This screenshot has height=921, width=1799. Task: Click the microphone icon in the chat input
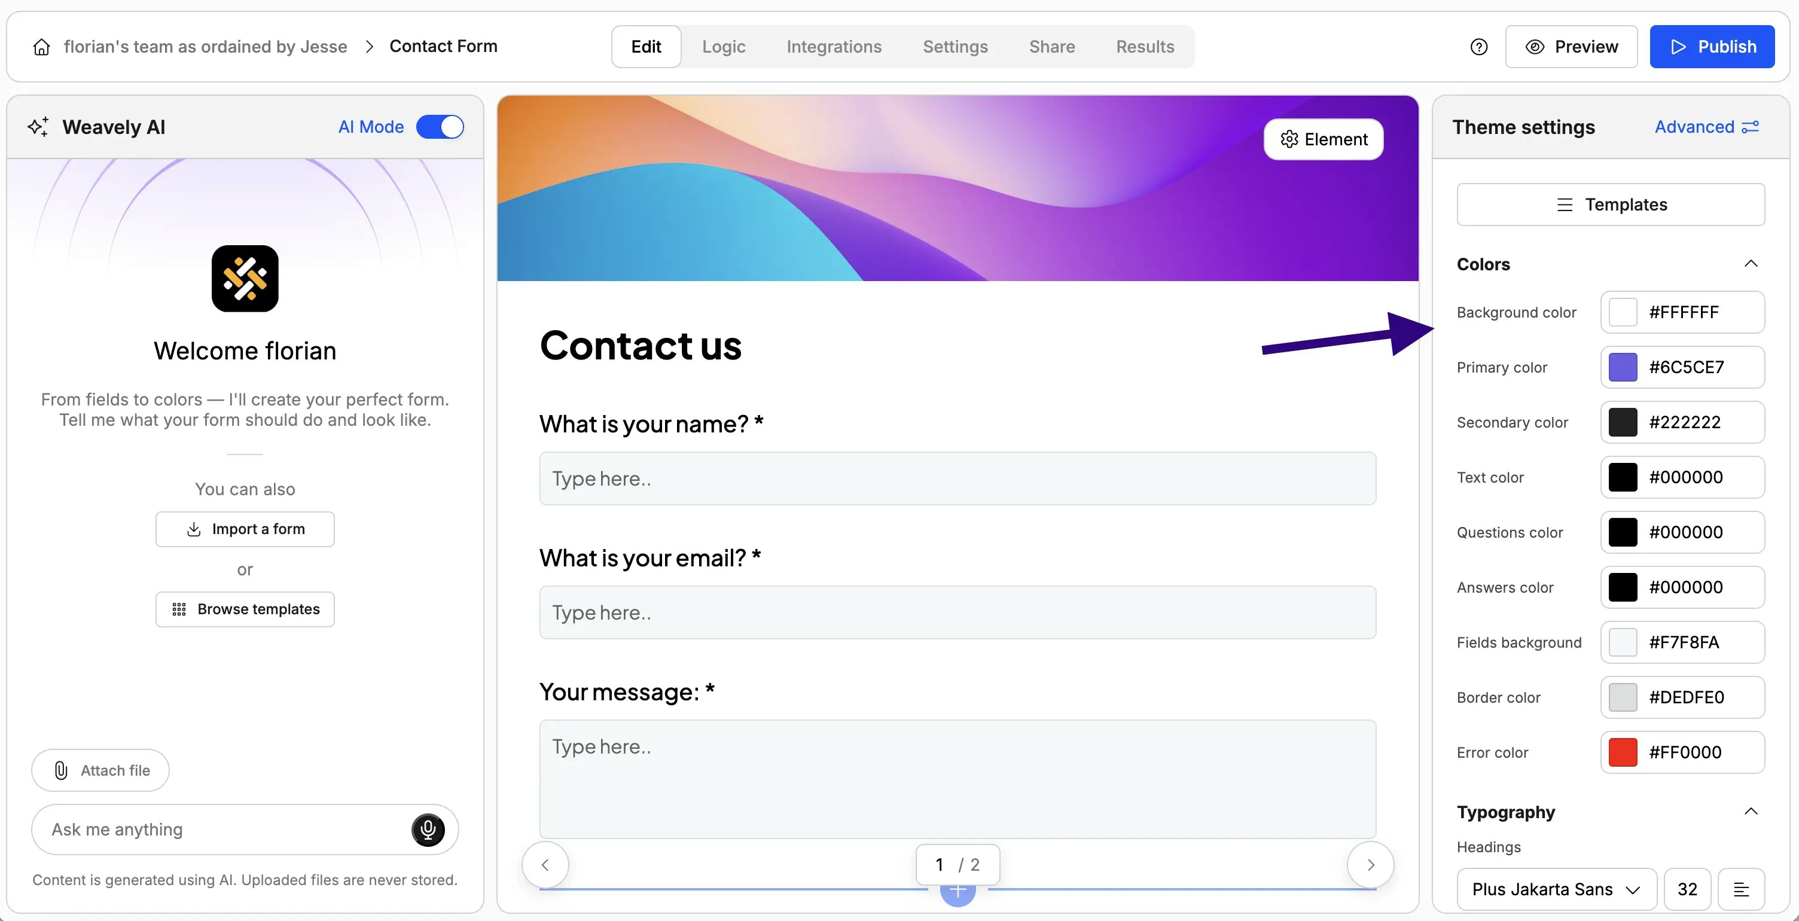[428, 829]
